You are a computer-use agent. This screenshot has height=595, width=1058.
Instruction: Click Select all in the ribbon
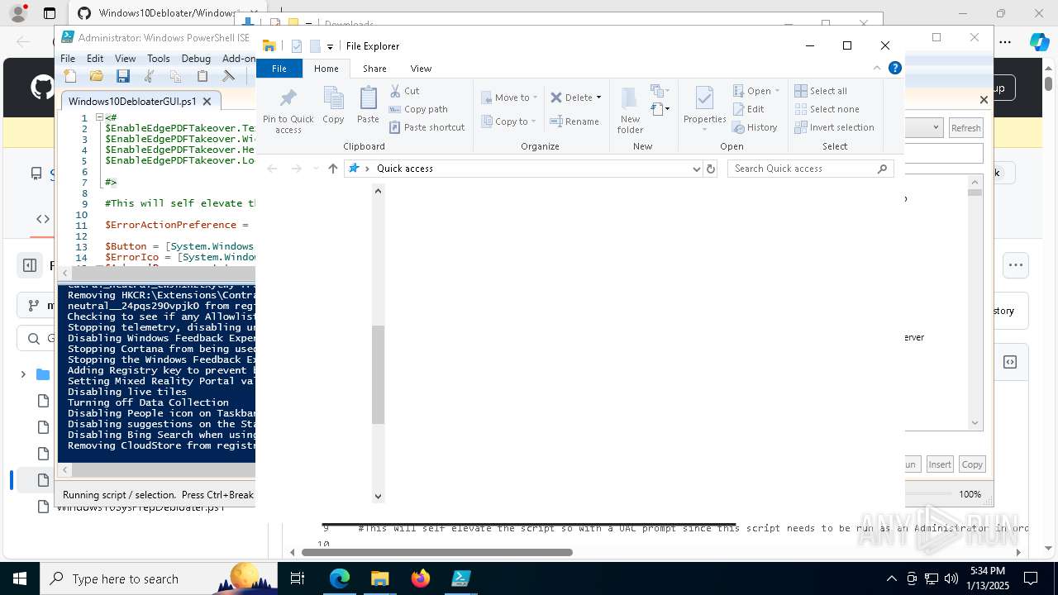[821, 91]
